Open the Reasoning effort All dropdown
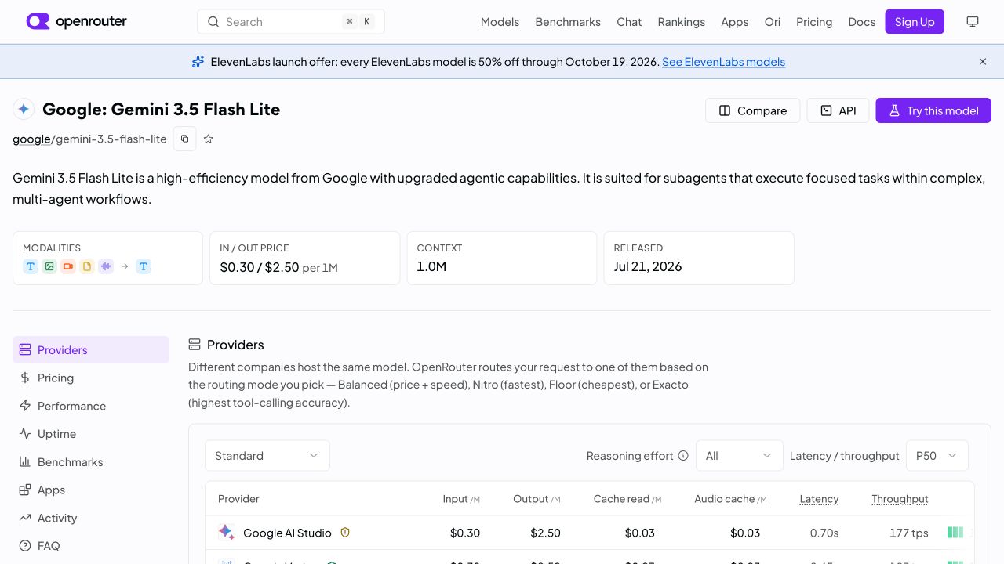Viewport: 1004px width, 564px height. (x=740, y=456)
